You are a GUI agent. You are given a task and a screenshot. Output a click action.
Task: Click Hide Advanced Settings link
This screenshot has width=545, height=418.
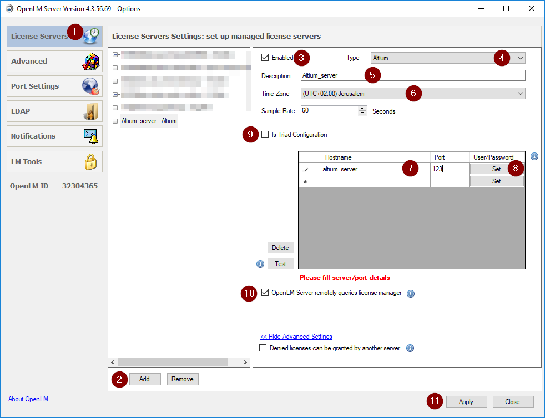pos(296,337)
